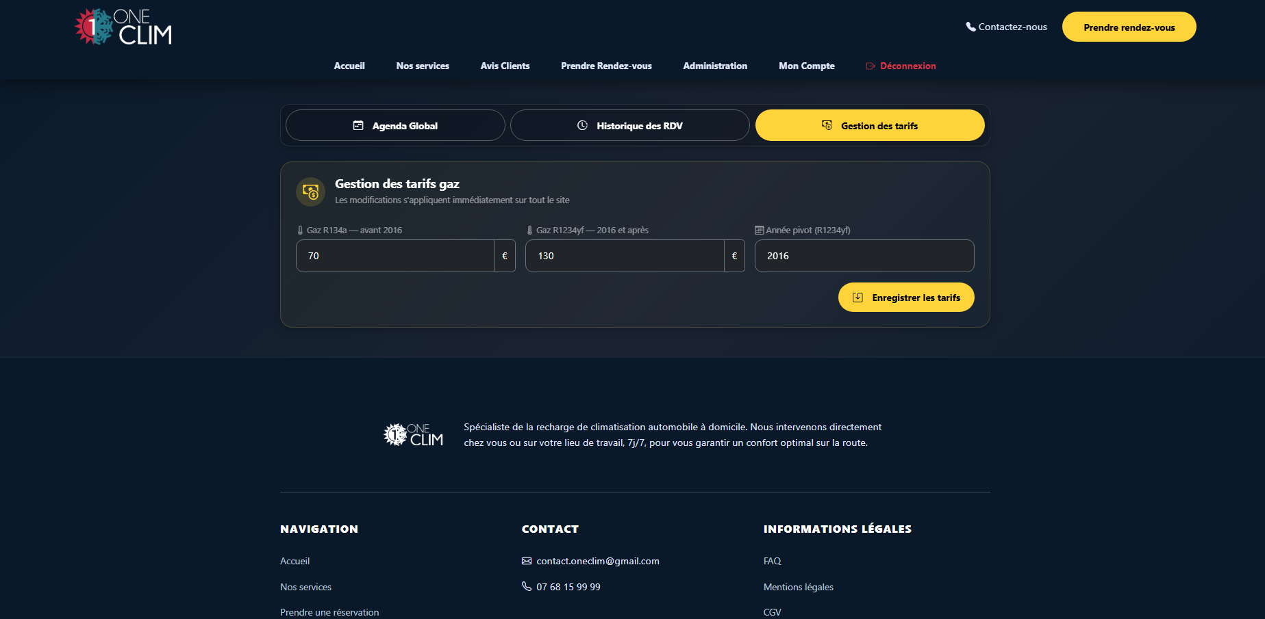Focus the Gaz R1234yf price field showing 130
The height and width of the screenshot is (619, 1265).
click(625, 256)
